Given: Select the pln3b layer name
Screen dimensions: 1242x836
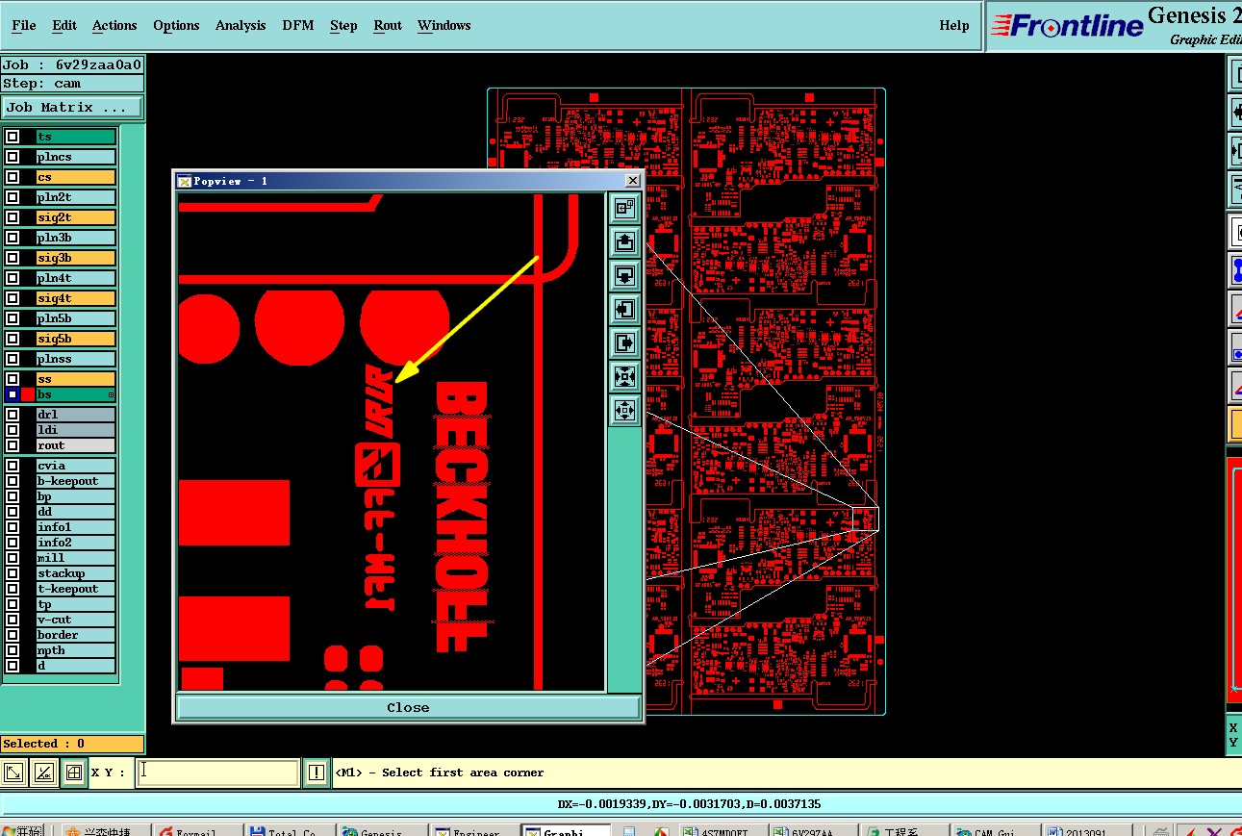Looking at the screenshot, I should pyautogui.click(x=76, y=238).
